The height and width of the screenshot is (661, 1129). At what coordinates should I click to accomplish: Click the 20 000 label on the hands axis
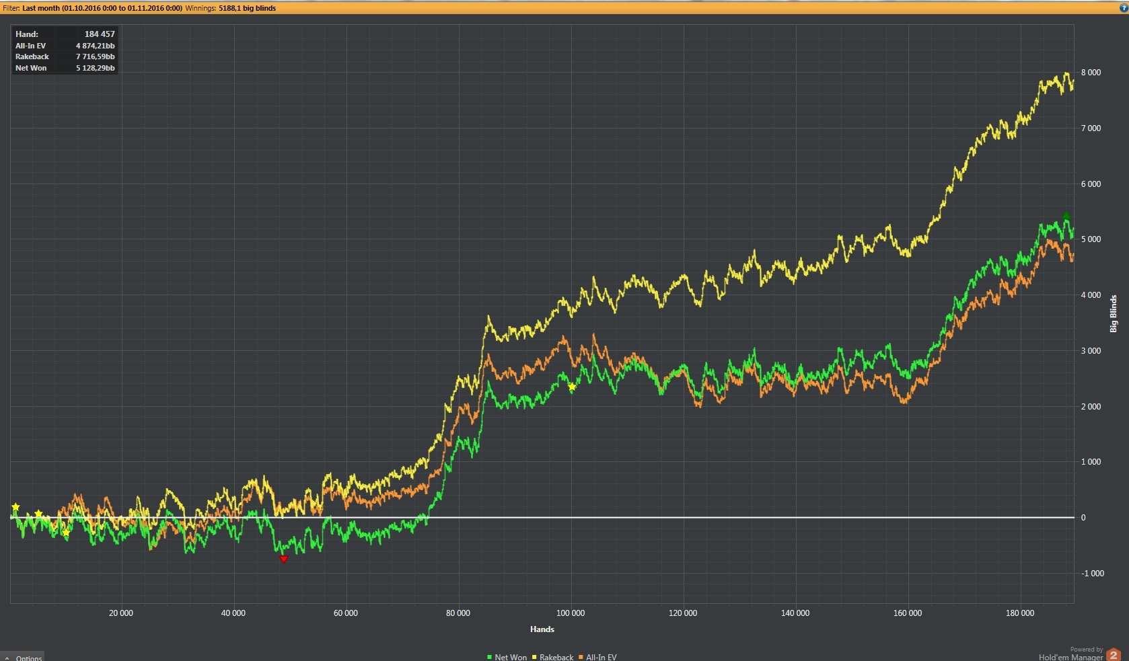(121, 613)
